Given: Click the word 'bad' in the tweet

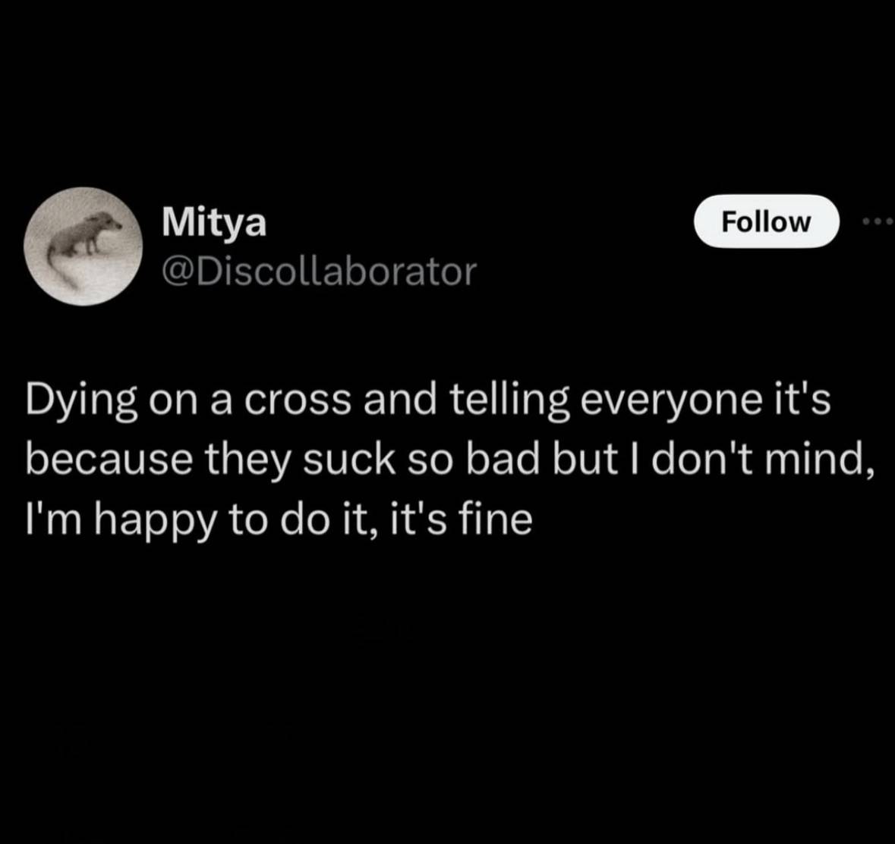Looking at the screenshot, I should tap(503, 460).
